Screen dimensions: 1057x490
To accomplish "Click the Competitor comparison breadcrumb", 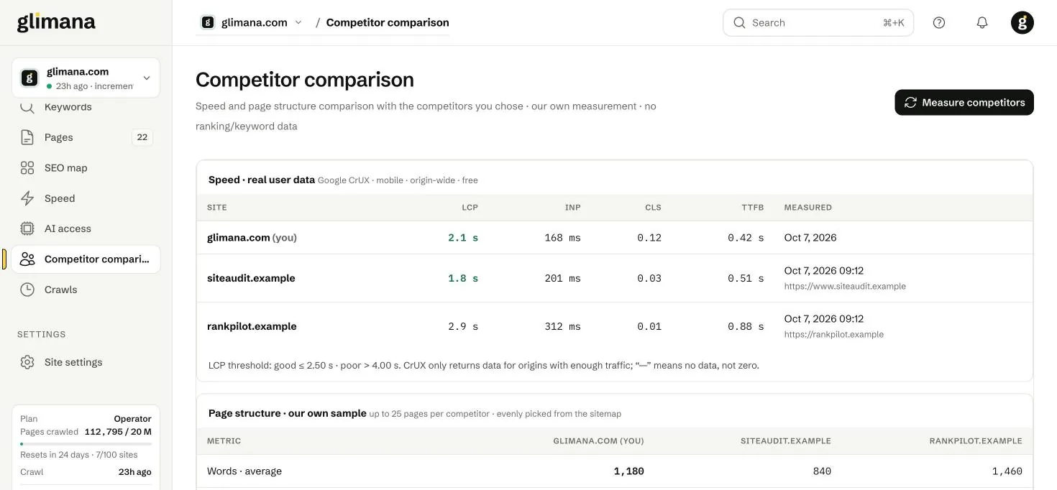I will pyautogui.click(x=388, y=22).
